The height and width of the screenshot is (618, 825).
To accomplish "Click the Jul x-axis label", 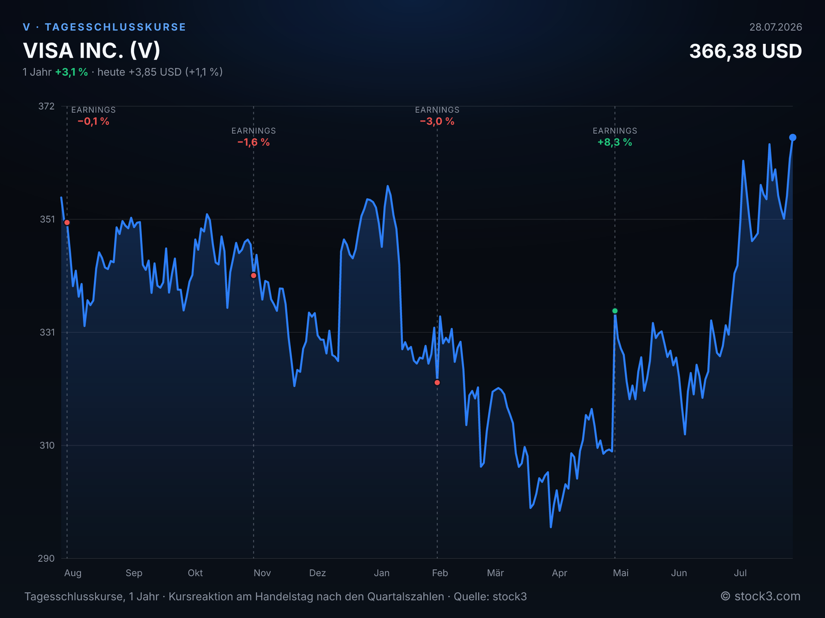I will (740, 573).
